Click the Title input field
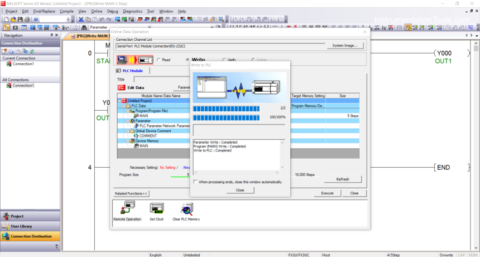Screen dimensions: 480x257 162,79
